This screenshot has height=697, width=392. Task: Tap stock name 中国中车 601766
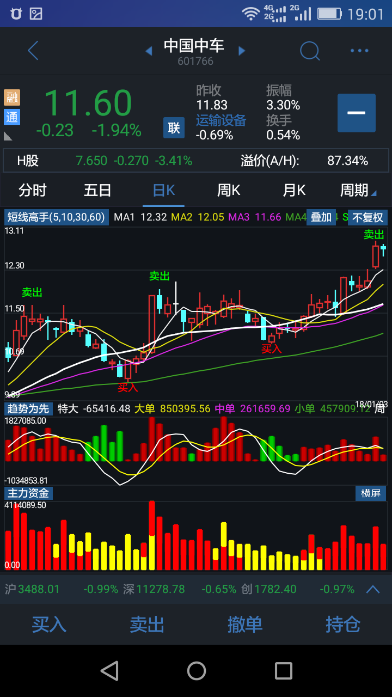click(x=194, y=52)
